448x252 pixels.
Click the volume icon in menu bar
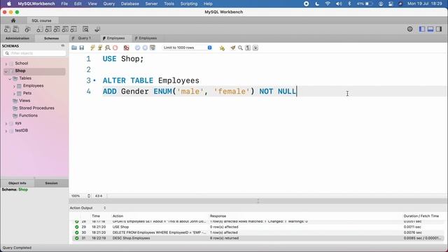point(339,3)
